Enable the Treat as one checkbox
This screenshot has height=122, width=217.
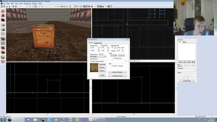tap(114, 58)
